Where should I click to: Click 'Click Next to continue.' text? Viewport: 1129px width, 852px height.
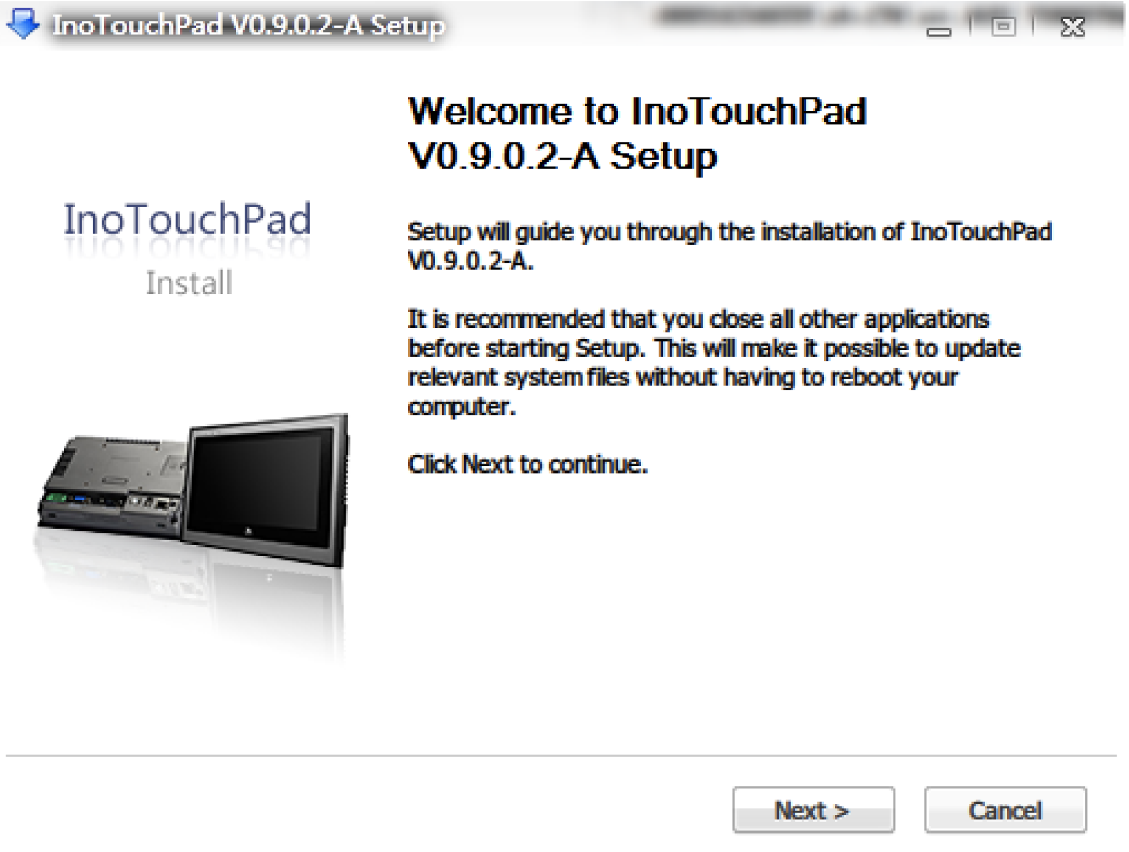click(x=528, y=464)
